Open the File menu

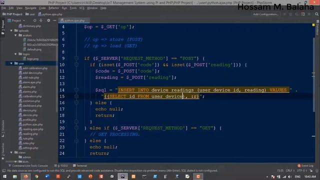tap(3, 8)
